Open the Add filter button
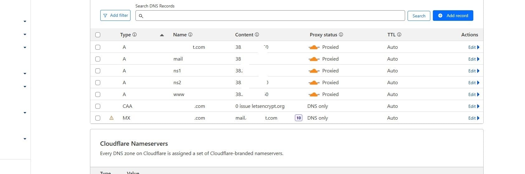The width and height of the screenshot is (525, 174). (116, 16)
